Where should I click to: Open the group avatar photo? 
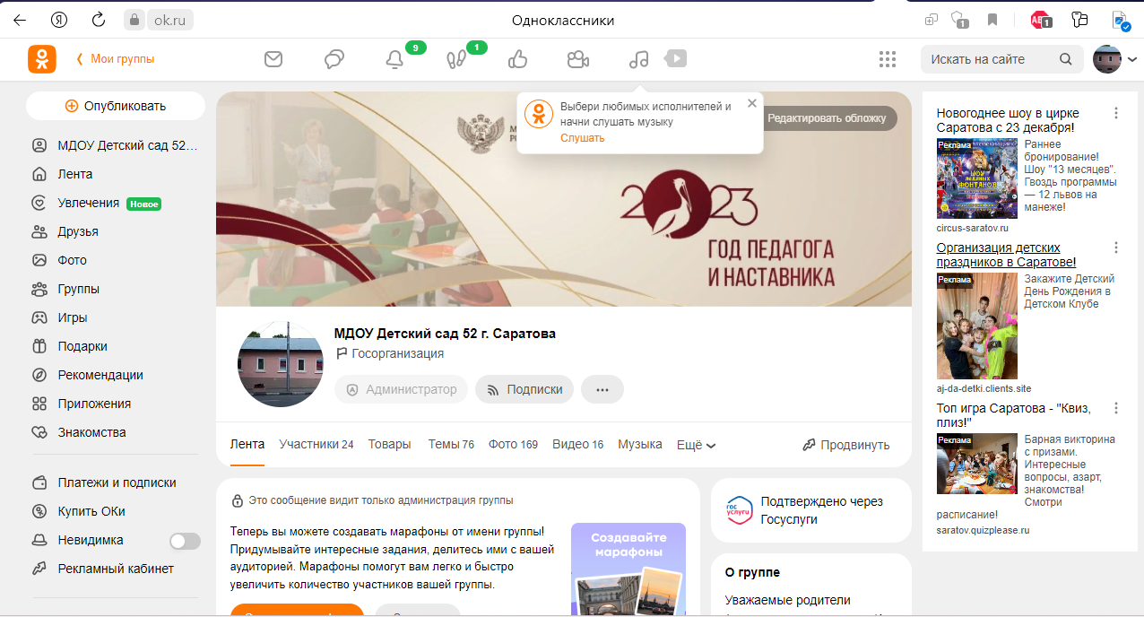point(280,364)
